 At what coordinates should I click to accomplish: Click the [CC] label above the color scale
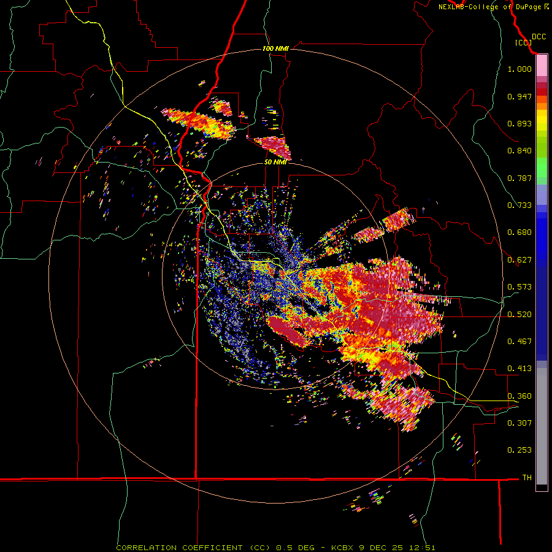[x=523, y=42]
